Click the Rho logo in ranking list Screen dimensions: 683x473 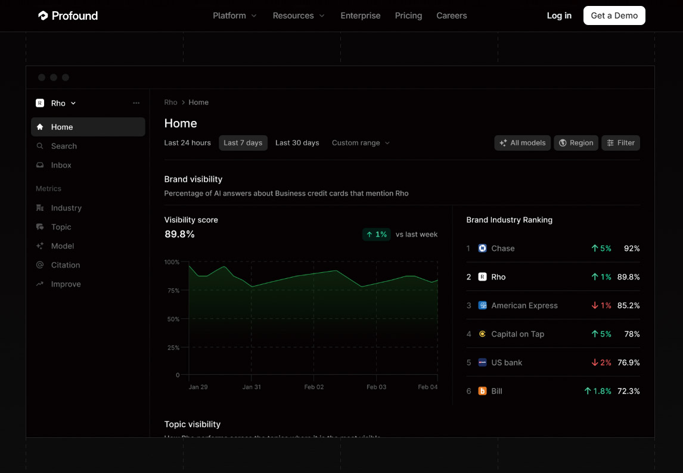click(482, 277)
